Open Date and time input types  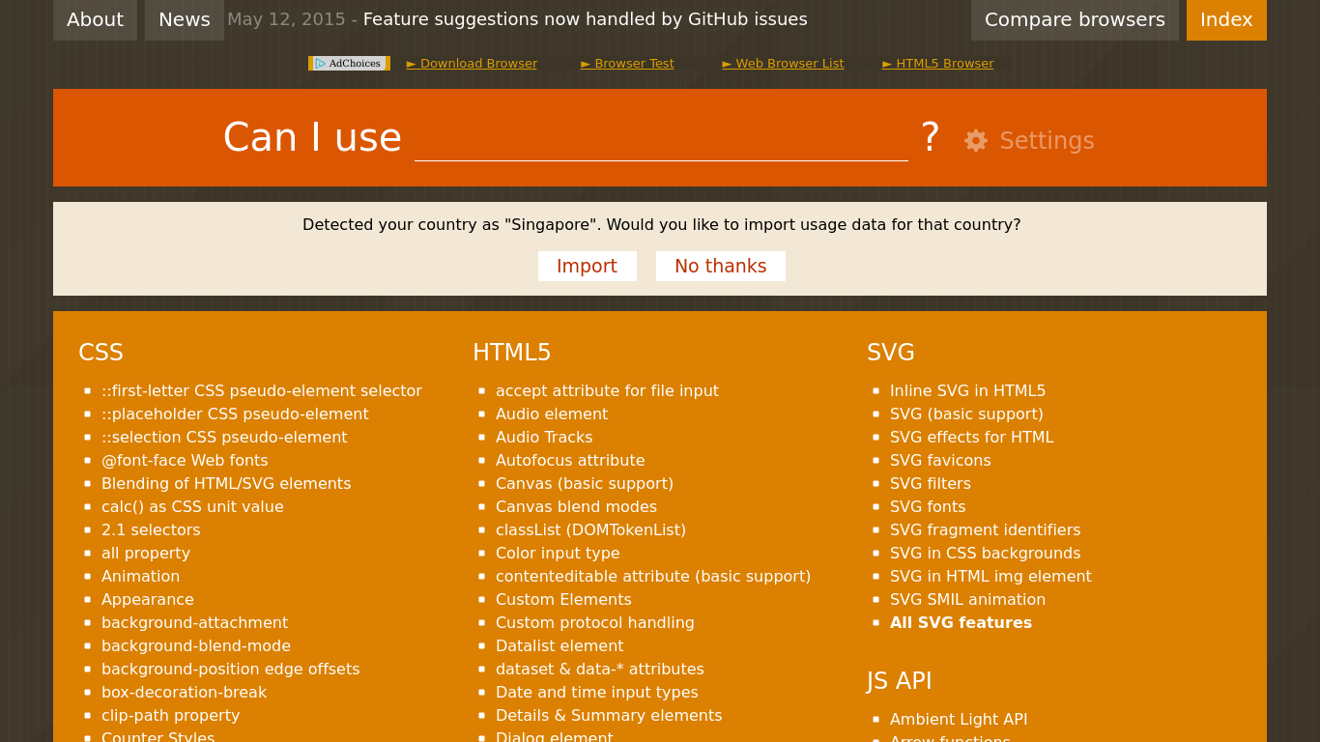coord(597,693)
